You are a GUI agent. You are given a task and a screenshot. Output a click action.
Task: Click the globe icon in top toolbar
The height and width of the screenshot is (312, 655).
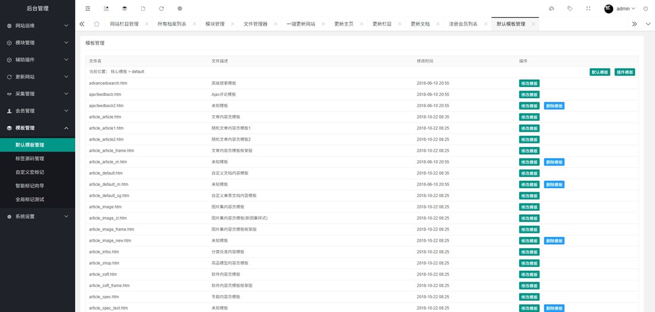(180, 9)
